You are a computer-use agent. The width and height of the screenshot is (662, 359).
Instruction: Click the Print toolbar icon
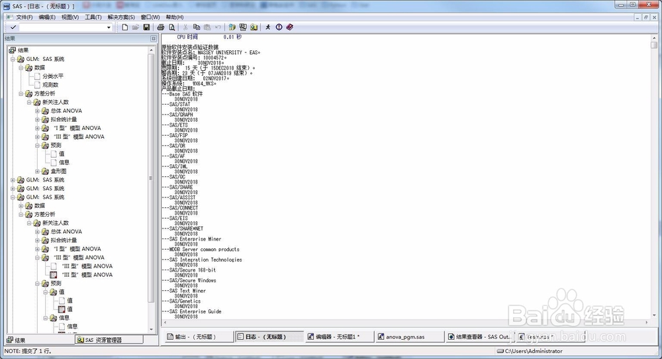160,27
